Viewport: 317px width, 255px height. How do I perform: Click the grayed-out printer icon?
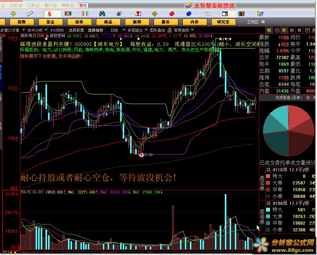207,14
